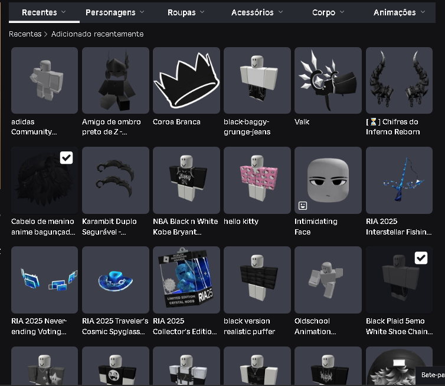
Task: Expand the Roupas category dropdown
Action: pos(185,12)
